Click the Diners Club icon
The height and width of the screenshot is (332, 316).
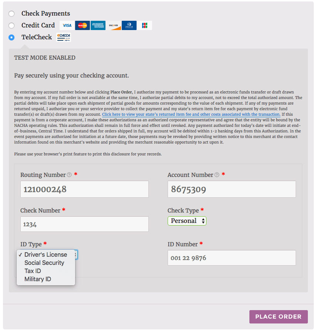click(x=129, y=25)
